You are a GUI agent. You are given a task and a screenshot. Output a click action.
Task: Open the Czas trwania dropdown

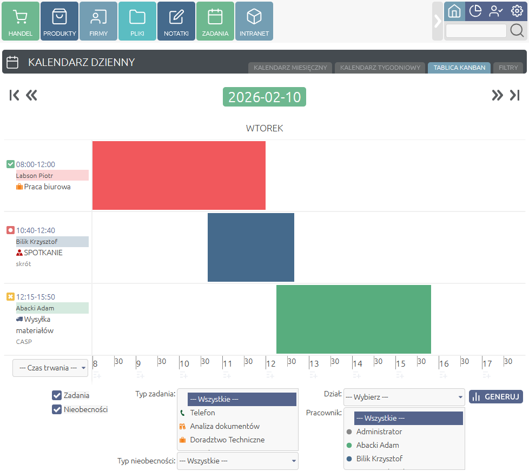click(50, 368)
